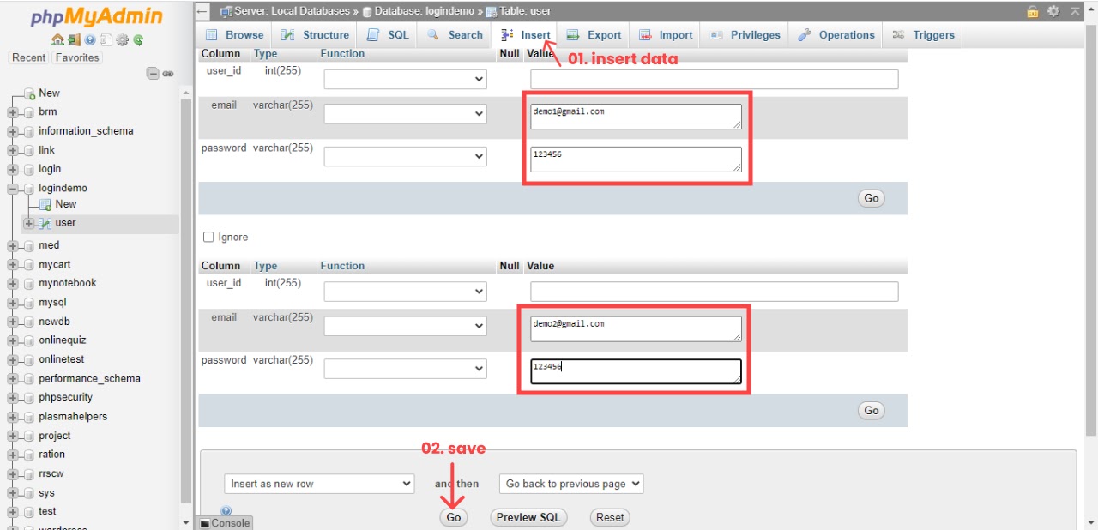Refresh the navigation panel with green arrow icon
This screenshot has height=530, width=1098.
point(137,39)
